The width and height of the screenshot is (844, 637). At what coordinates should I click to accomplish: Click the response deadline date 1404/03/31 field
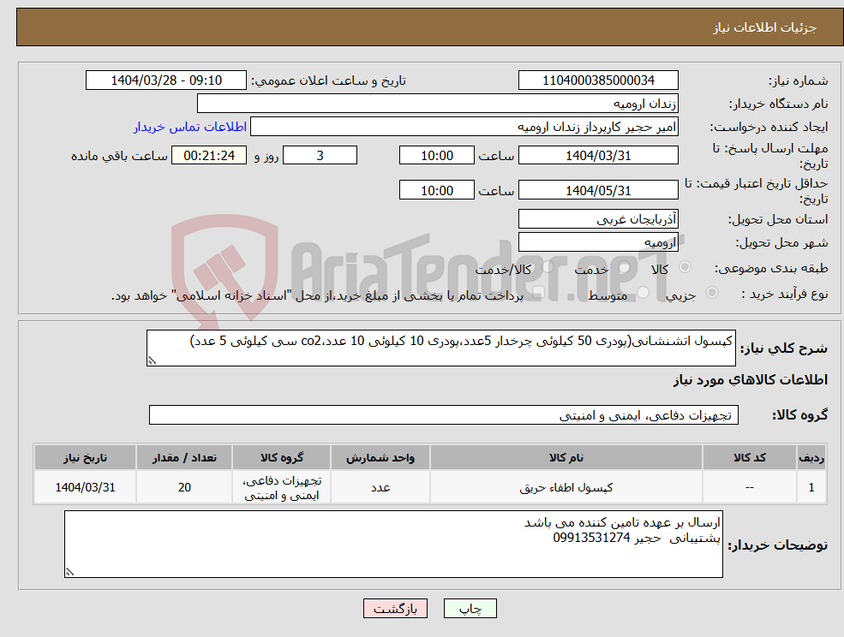[x=598, y=156]
